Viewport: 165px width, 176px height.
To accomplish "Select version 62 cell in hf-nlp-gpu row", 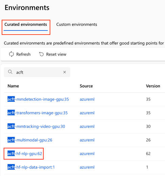I will [148, 154].
